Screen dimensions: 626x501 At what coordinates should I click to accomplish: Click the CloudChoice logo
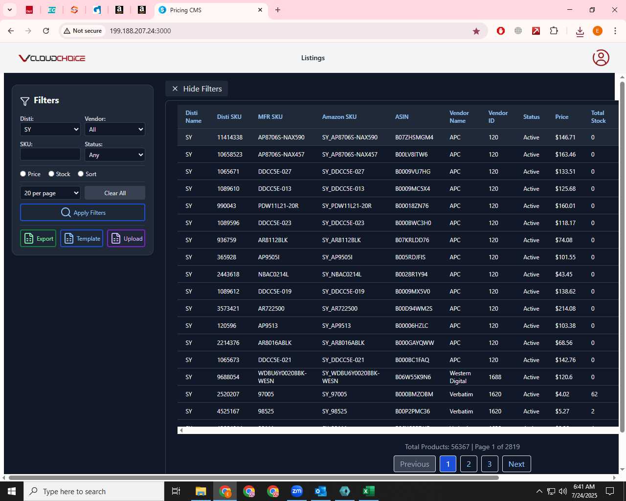pyautogui.click(x=52, y=58)
